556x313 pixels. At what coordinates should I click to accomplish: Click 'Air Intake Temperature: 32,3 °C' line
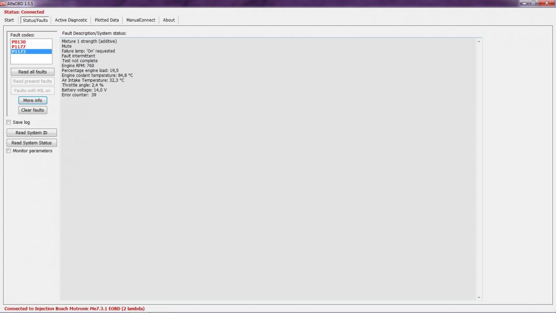(93, 80)
